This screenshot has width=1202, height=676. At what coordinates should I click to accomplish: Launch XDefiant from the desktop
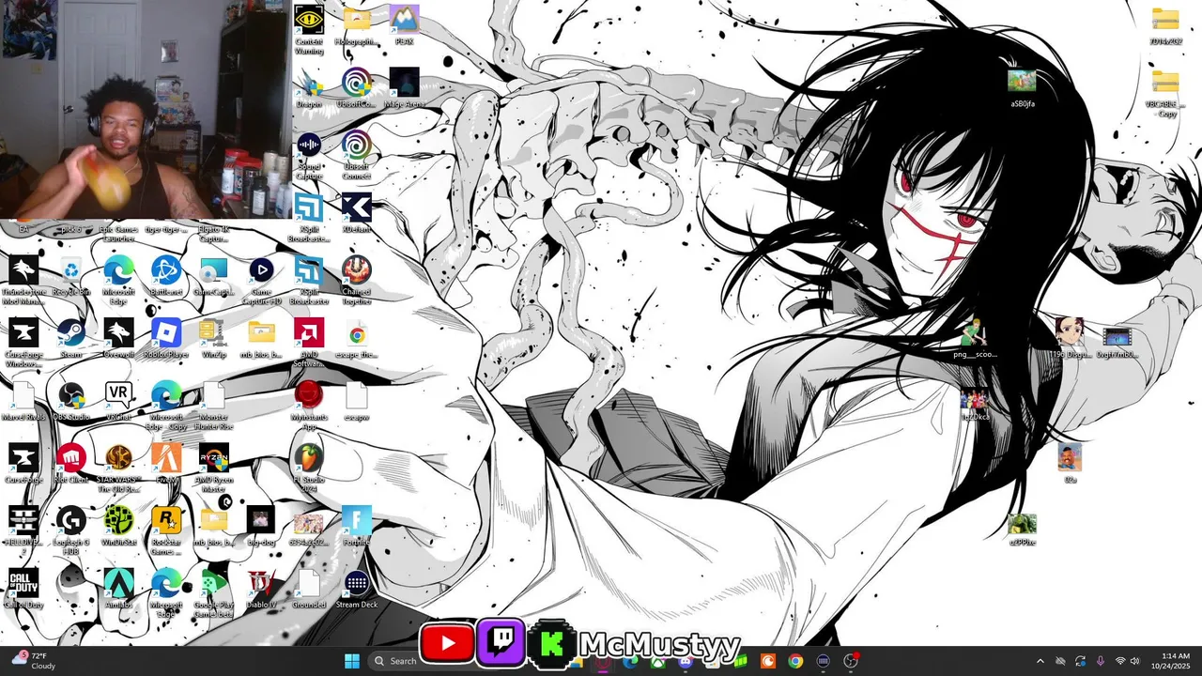click(357, 212)
